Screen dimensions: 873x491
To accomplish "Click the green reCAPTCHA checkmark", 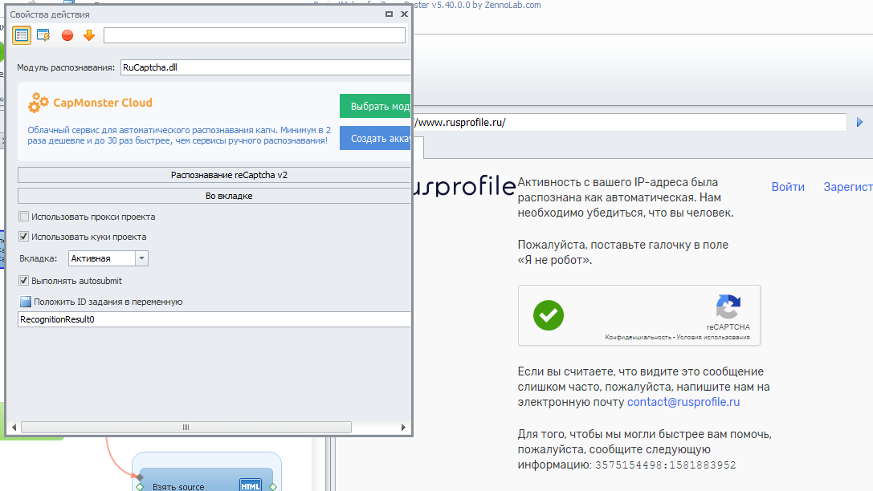I will [x=549, y=315].
